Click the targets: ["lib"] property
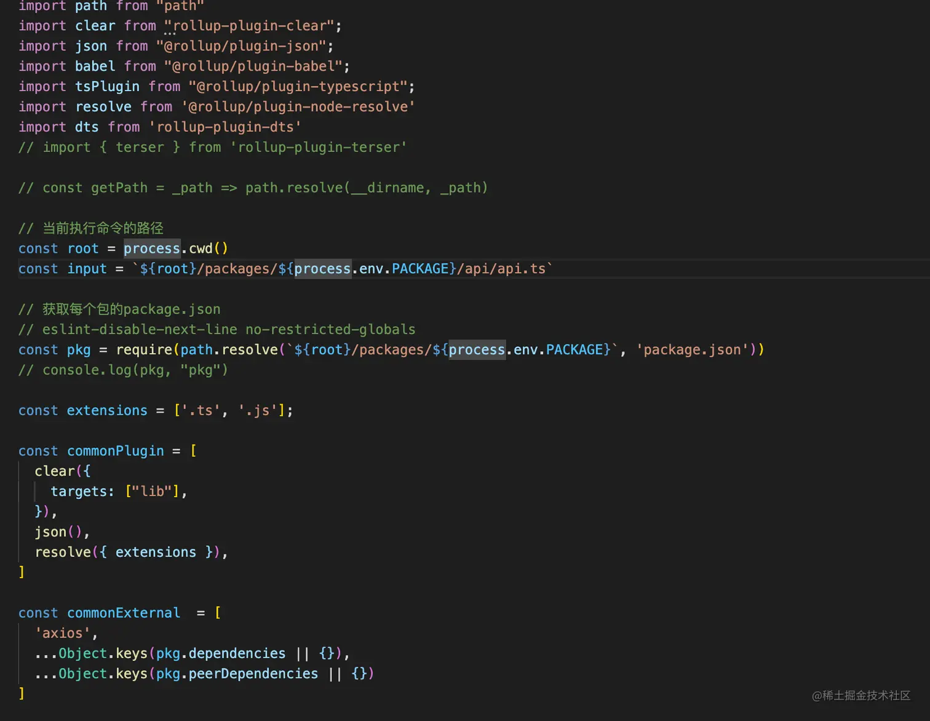The height and width of the screenshot is (721, 930). 115,492
